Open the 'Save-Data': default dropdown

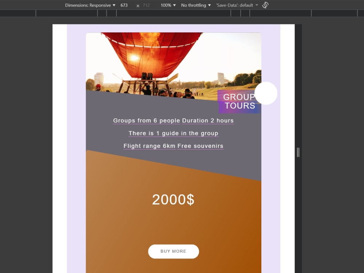(x=237, y=5)
